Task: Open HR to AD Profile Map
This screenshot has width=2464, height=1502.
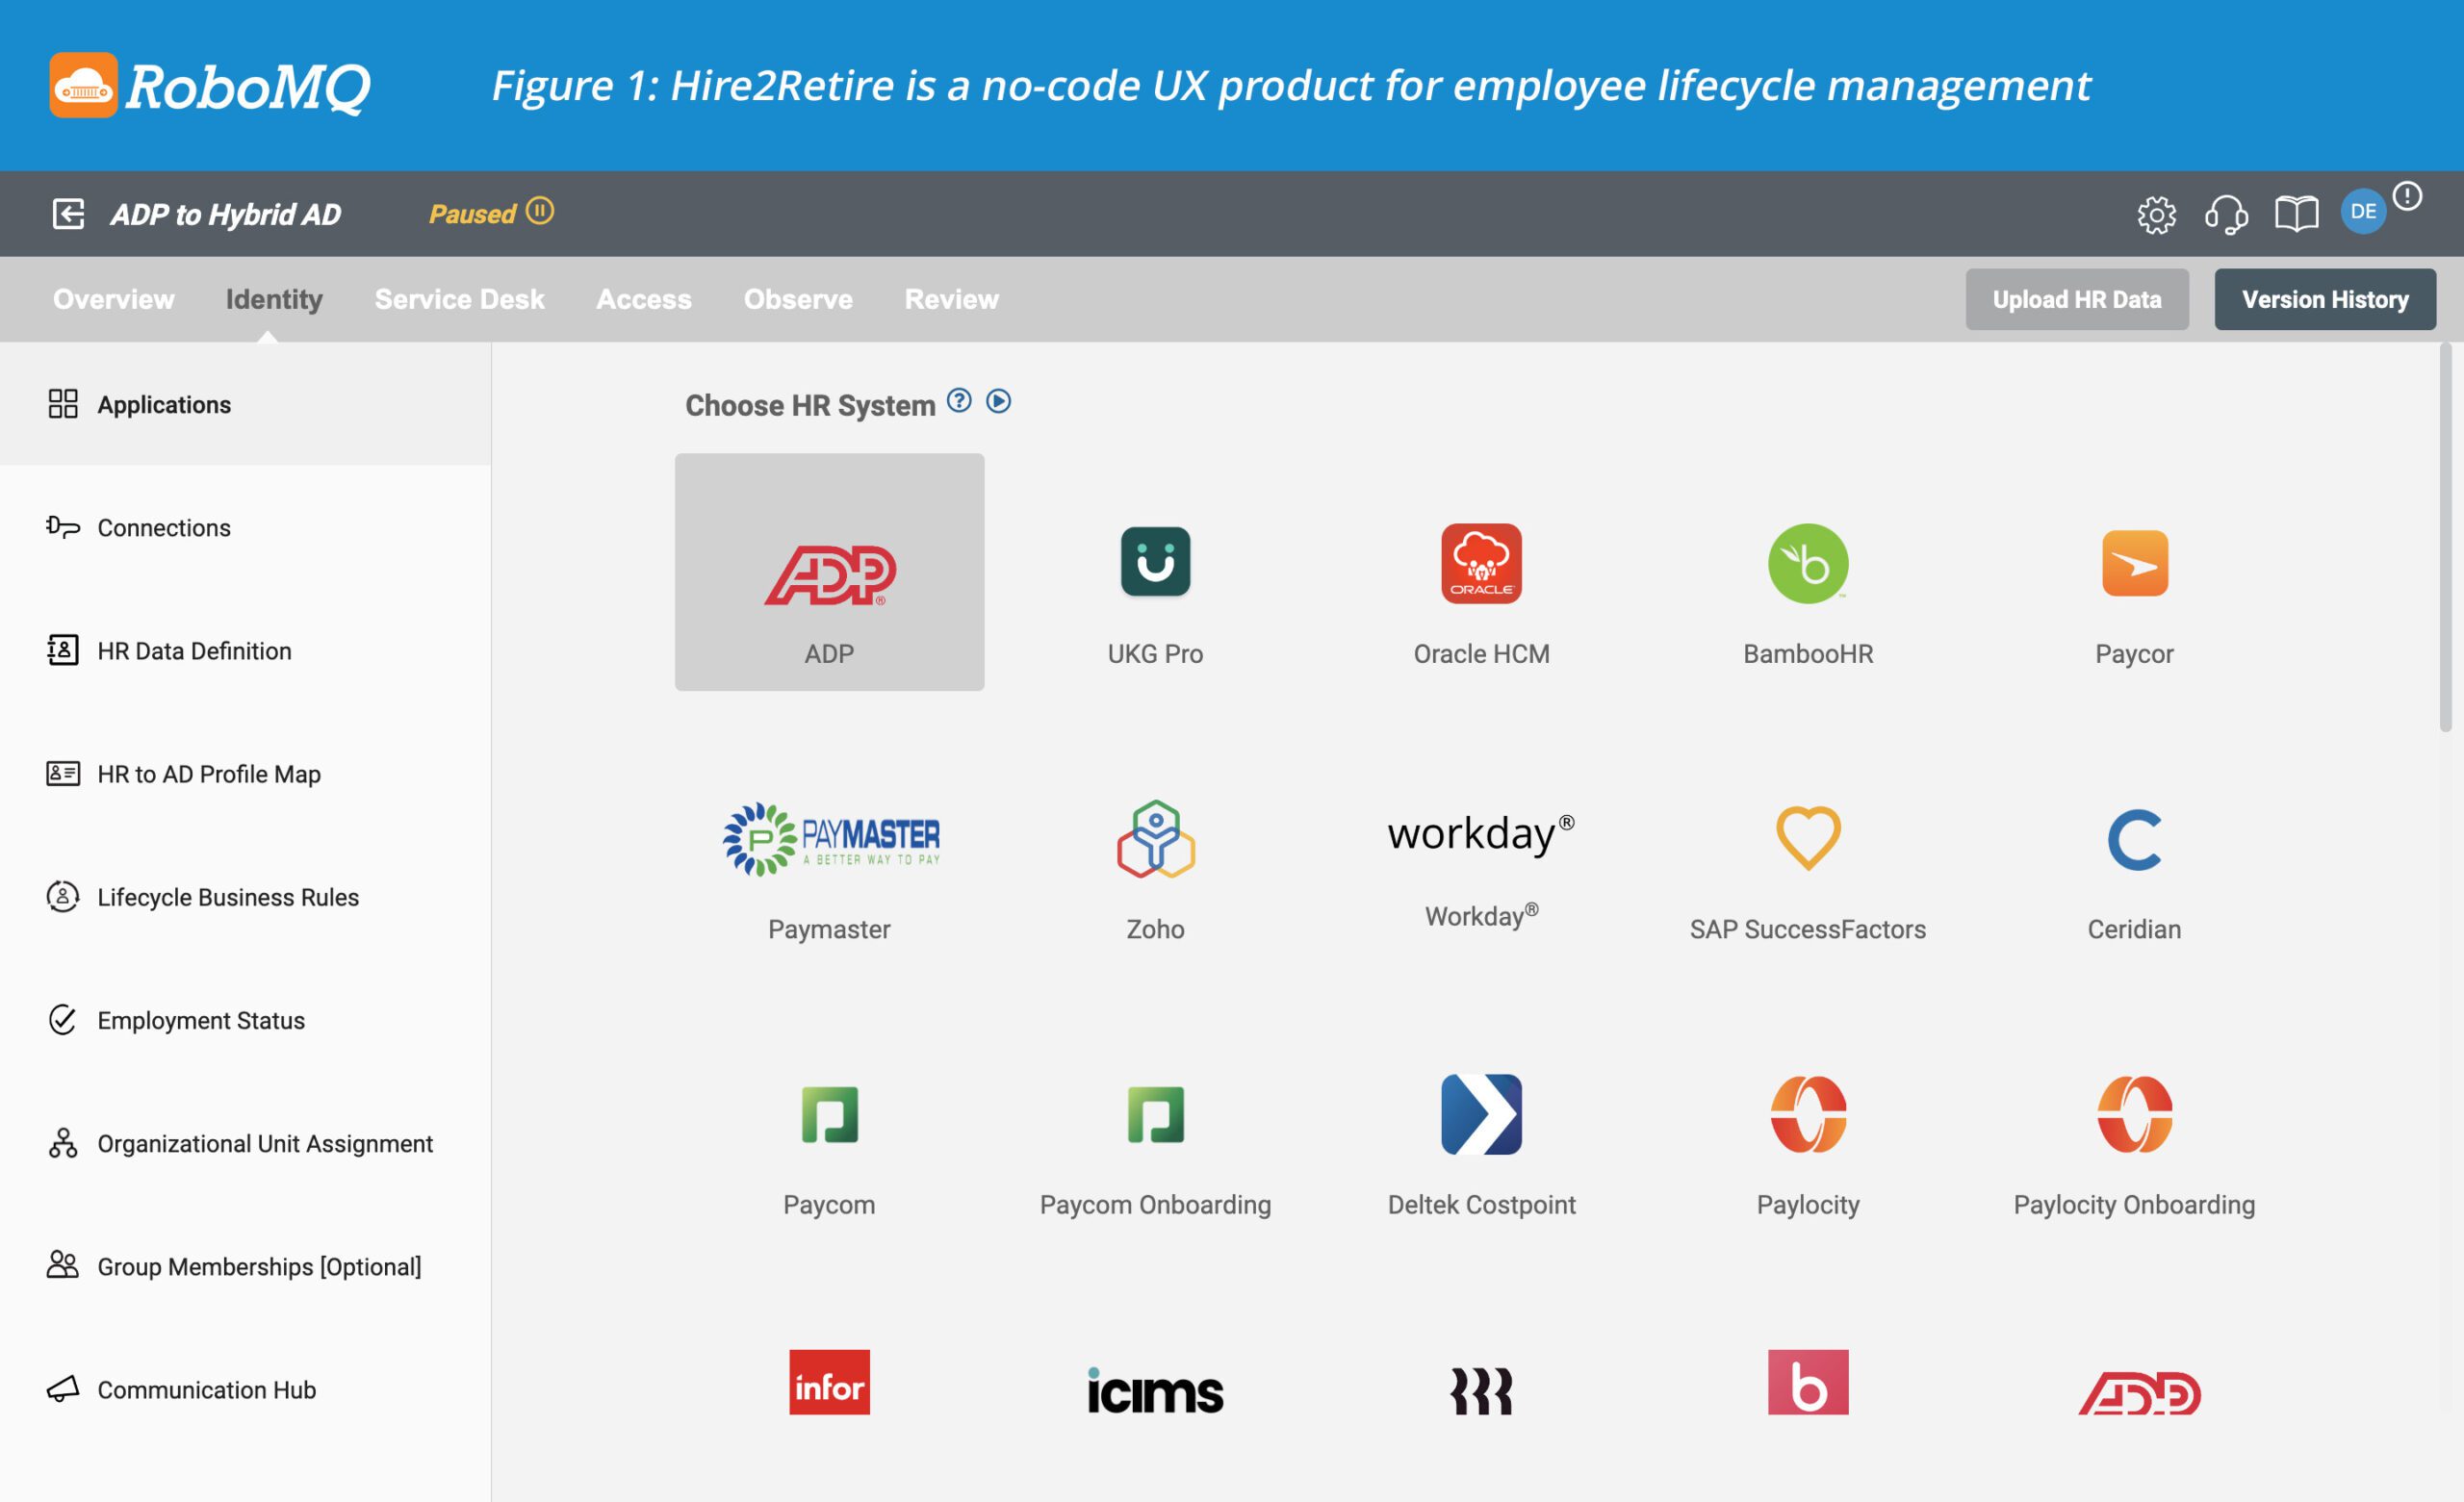Action: 245,773
